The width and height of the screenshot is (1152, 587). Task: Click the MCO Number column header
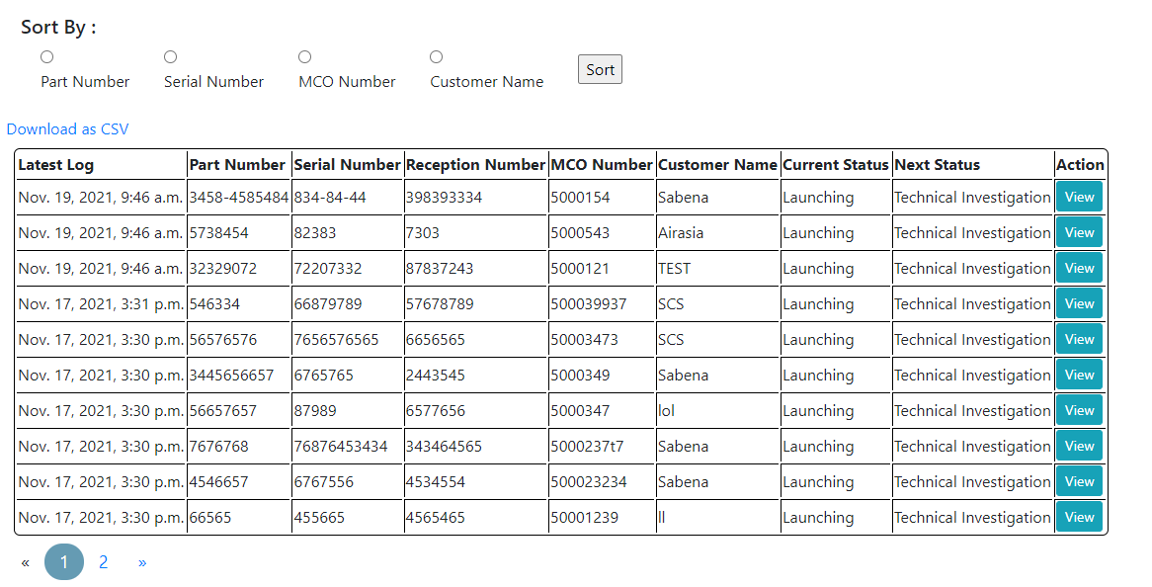tap(602, 165)
